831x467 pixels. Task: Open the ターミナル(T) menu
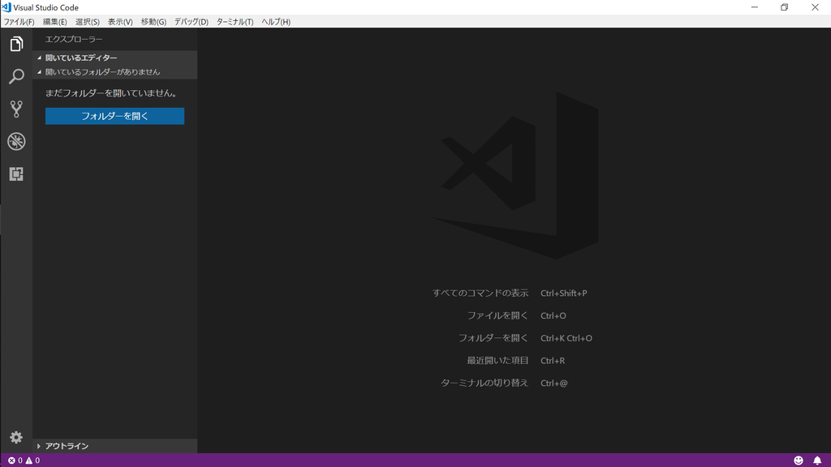pos(235,22)
